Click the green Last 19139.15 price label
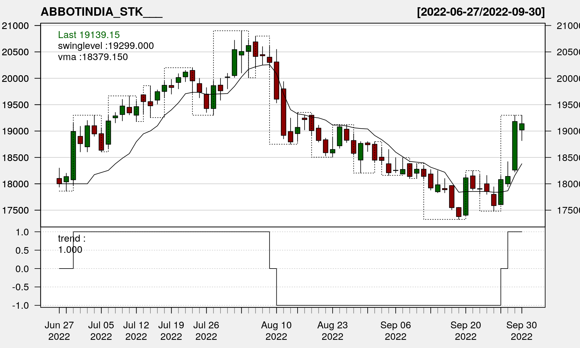This screenshot has width=580, height=348. click(x=89, y=35)
